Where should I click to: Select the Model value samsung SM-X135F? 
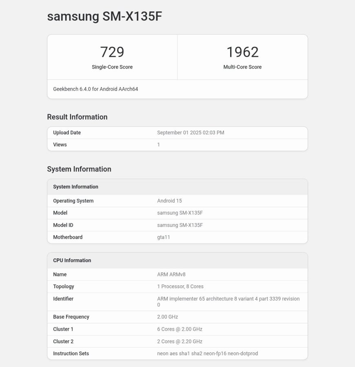(x=180, y=213)
